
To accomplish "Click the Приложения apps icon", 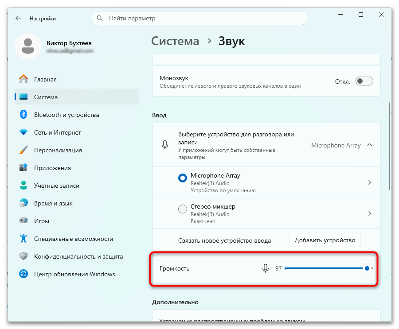I will click(23, 167).
